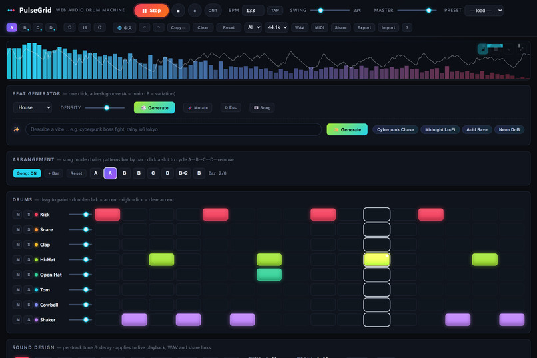
Task: Solo the Kick track
Action: [x=29, y=215]
